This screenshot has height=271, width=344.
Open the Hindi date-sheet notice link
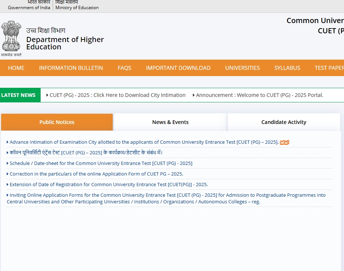[86, 153]
